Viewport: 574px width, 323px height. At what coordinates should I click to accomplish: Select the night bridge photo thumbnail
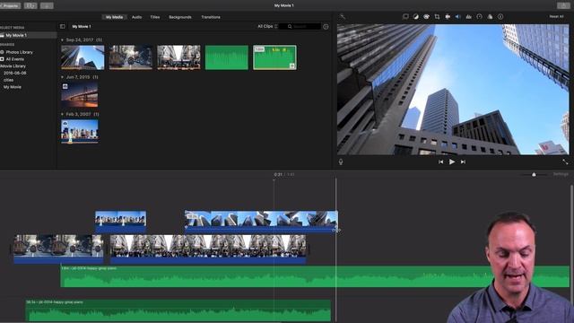(80, 94)
